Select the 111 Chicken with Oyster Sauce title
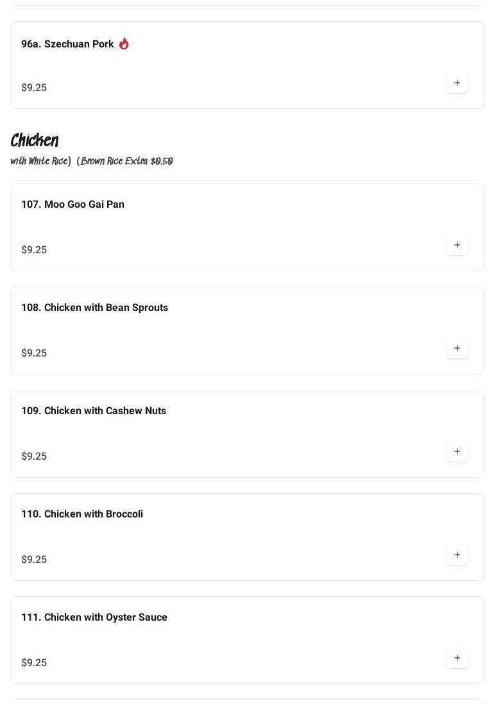The width and height of the screenshot is (494, 704). (x=94, y=617)
